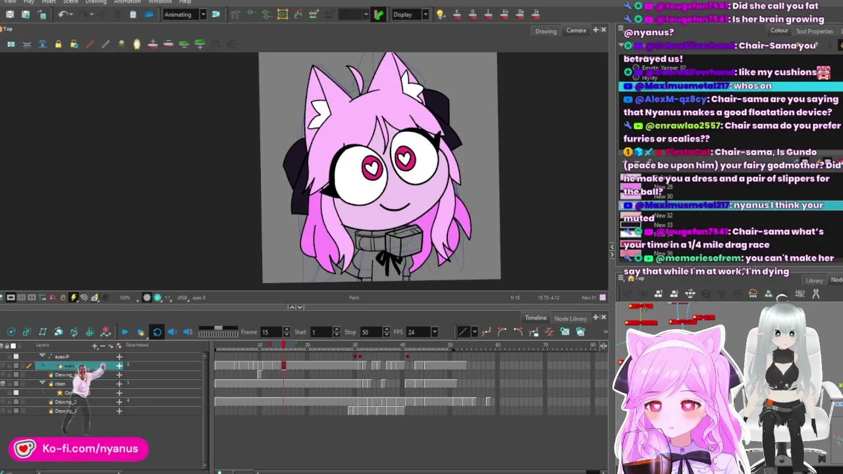Toggle loop playback button
The height and width of the screenshot is (474, 843).
click(157, 332)
